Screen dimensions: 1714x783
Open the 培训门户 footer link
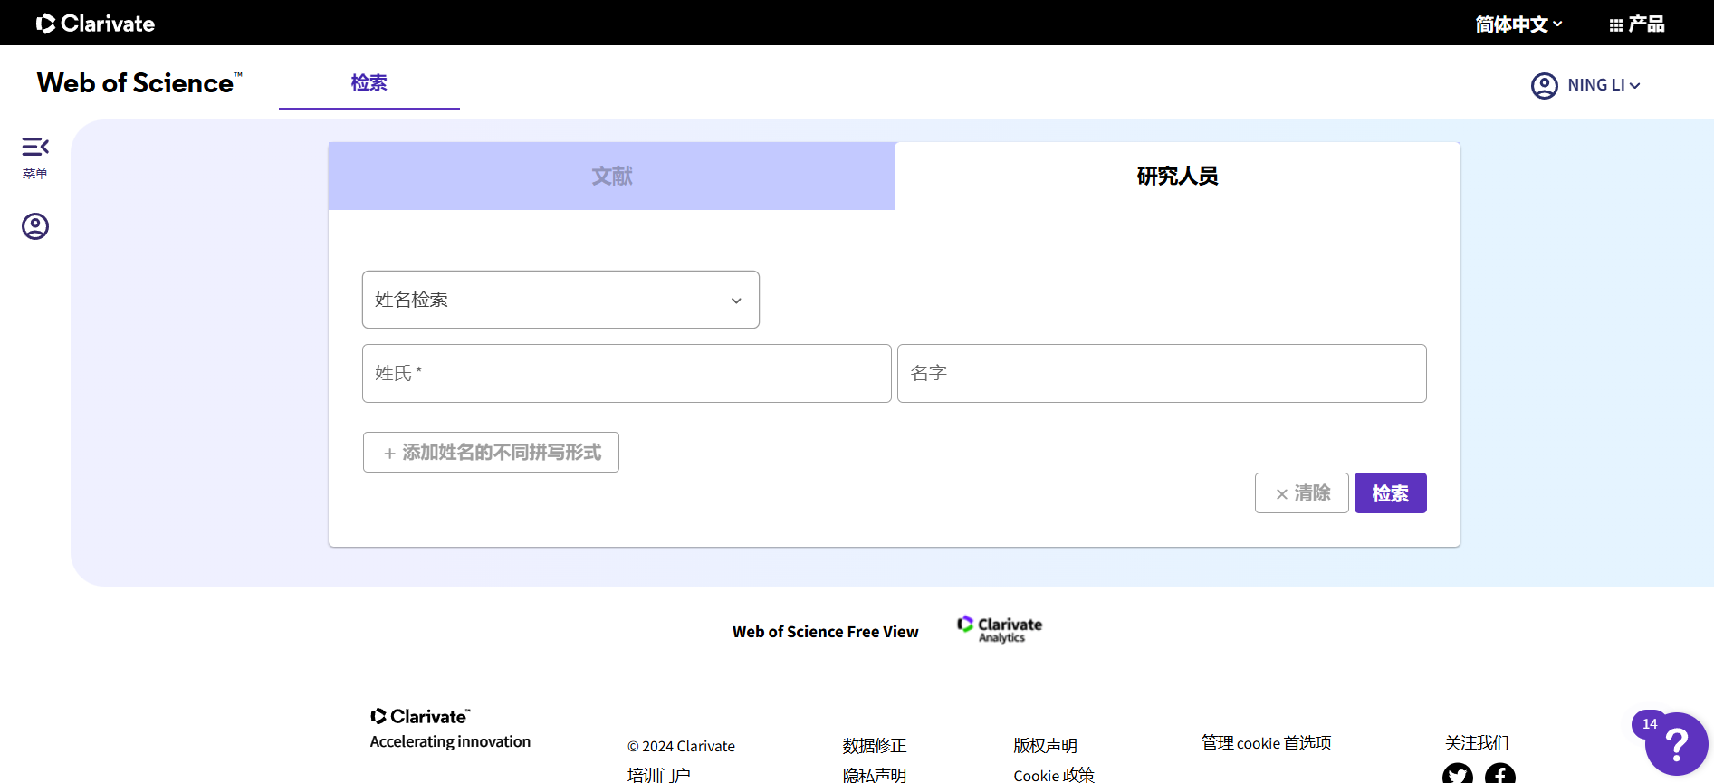[x=658, y=775]
